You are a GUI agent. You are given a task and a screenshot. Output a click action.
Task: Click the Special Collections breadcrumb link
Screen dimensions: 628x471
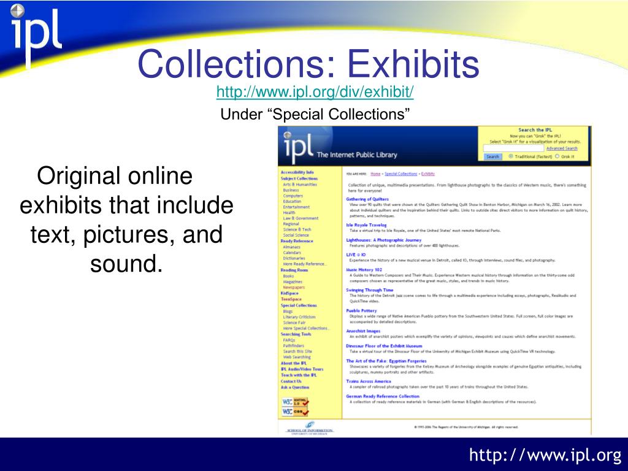coord(401,174)
